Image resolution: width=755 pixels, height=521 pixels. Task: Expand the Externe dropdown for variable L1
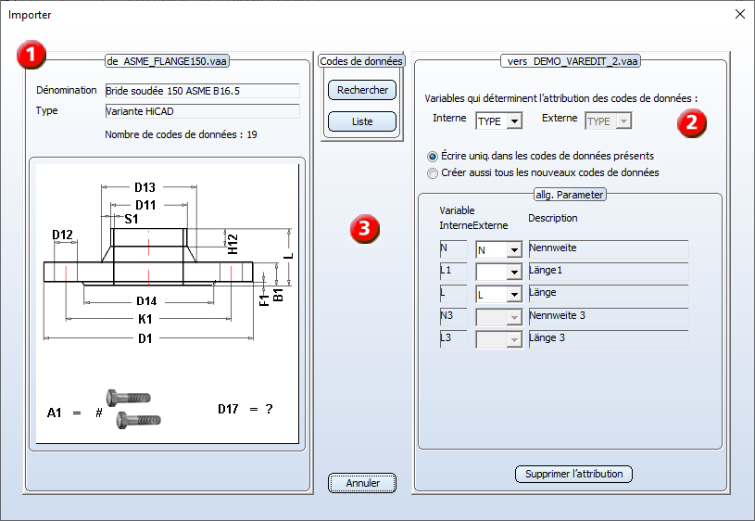pos(514,272)
